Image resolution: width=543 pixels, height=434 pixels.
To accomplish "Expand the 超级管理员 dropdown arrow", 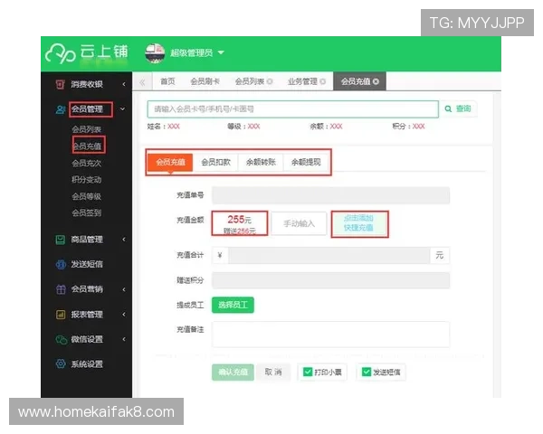I will [221, 52].
